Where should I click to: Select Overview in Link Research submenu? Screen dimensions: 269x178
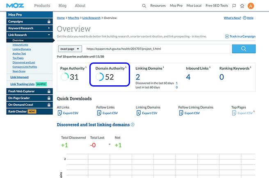tap(30, 40)
